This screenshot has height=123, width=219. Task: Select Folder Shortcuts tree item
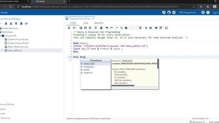coord(10,28)
